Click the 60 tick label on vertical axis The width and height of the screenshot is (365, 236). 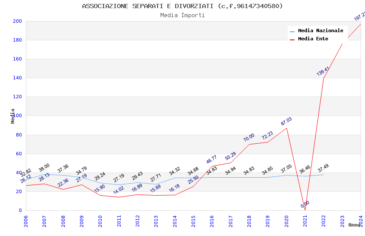(x=19, y=154)
